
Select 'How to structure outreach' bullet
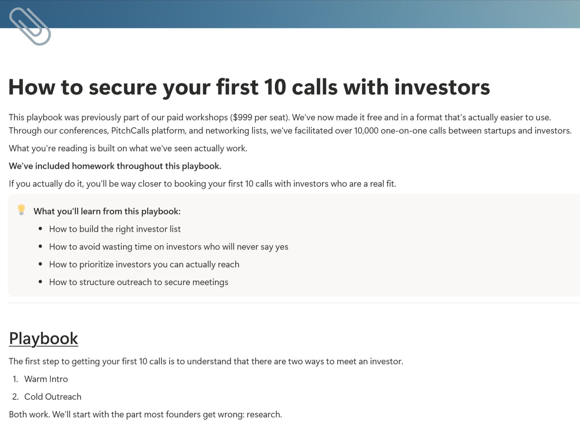coord(139,282)
